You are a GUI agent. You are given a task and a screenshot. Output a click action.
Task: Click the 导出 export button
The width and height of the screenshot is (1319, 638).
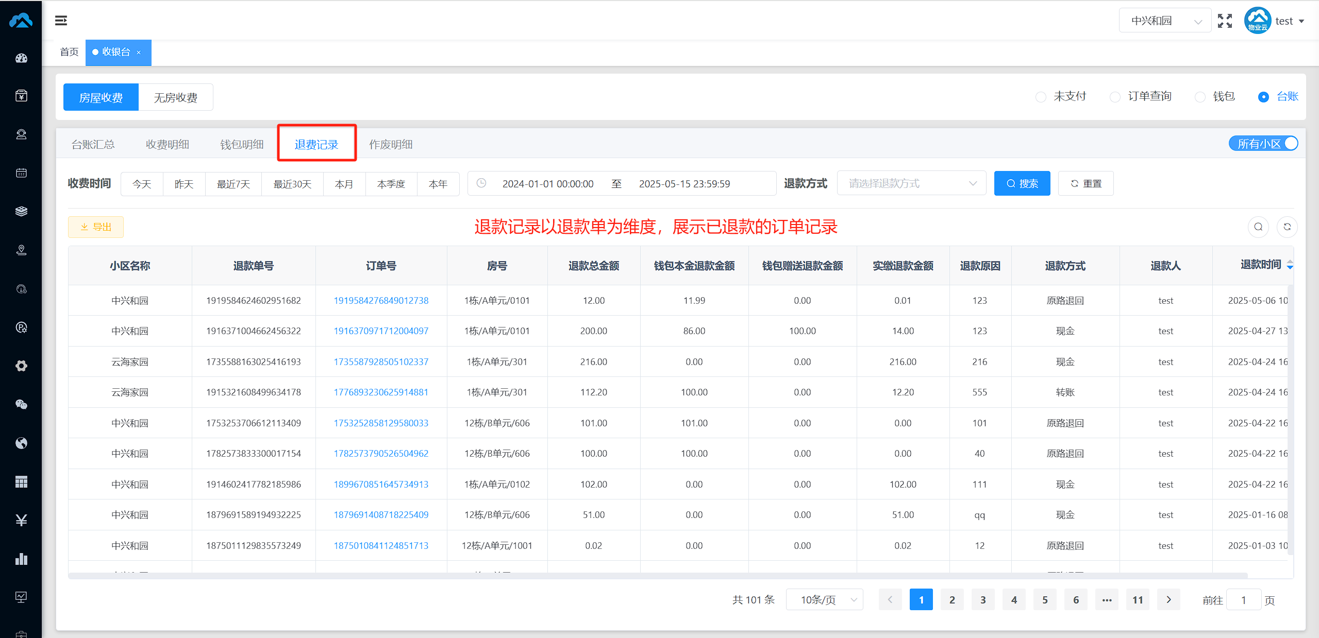click(x=96, y=227)
